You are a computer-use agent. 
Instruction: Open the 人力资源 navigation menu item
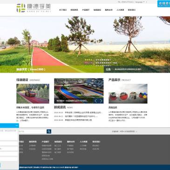pos(120,10)
